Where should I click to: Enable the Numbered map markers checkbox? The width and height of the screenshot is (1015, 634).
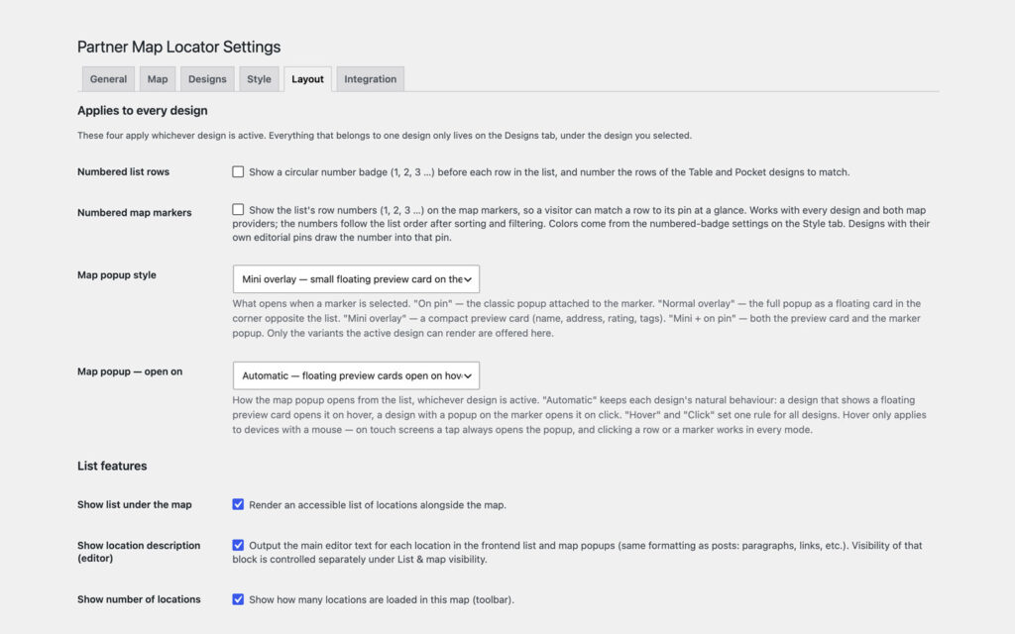coord(238,210)
